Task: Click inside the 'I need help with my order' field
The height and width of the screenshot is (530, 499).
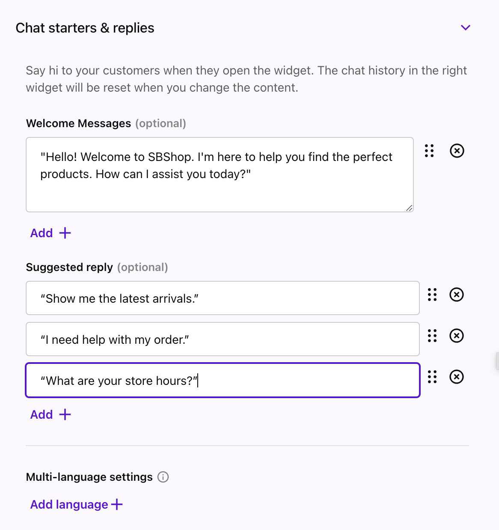Action: 223,339
